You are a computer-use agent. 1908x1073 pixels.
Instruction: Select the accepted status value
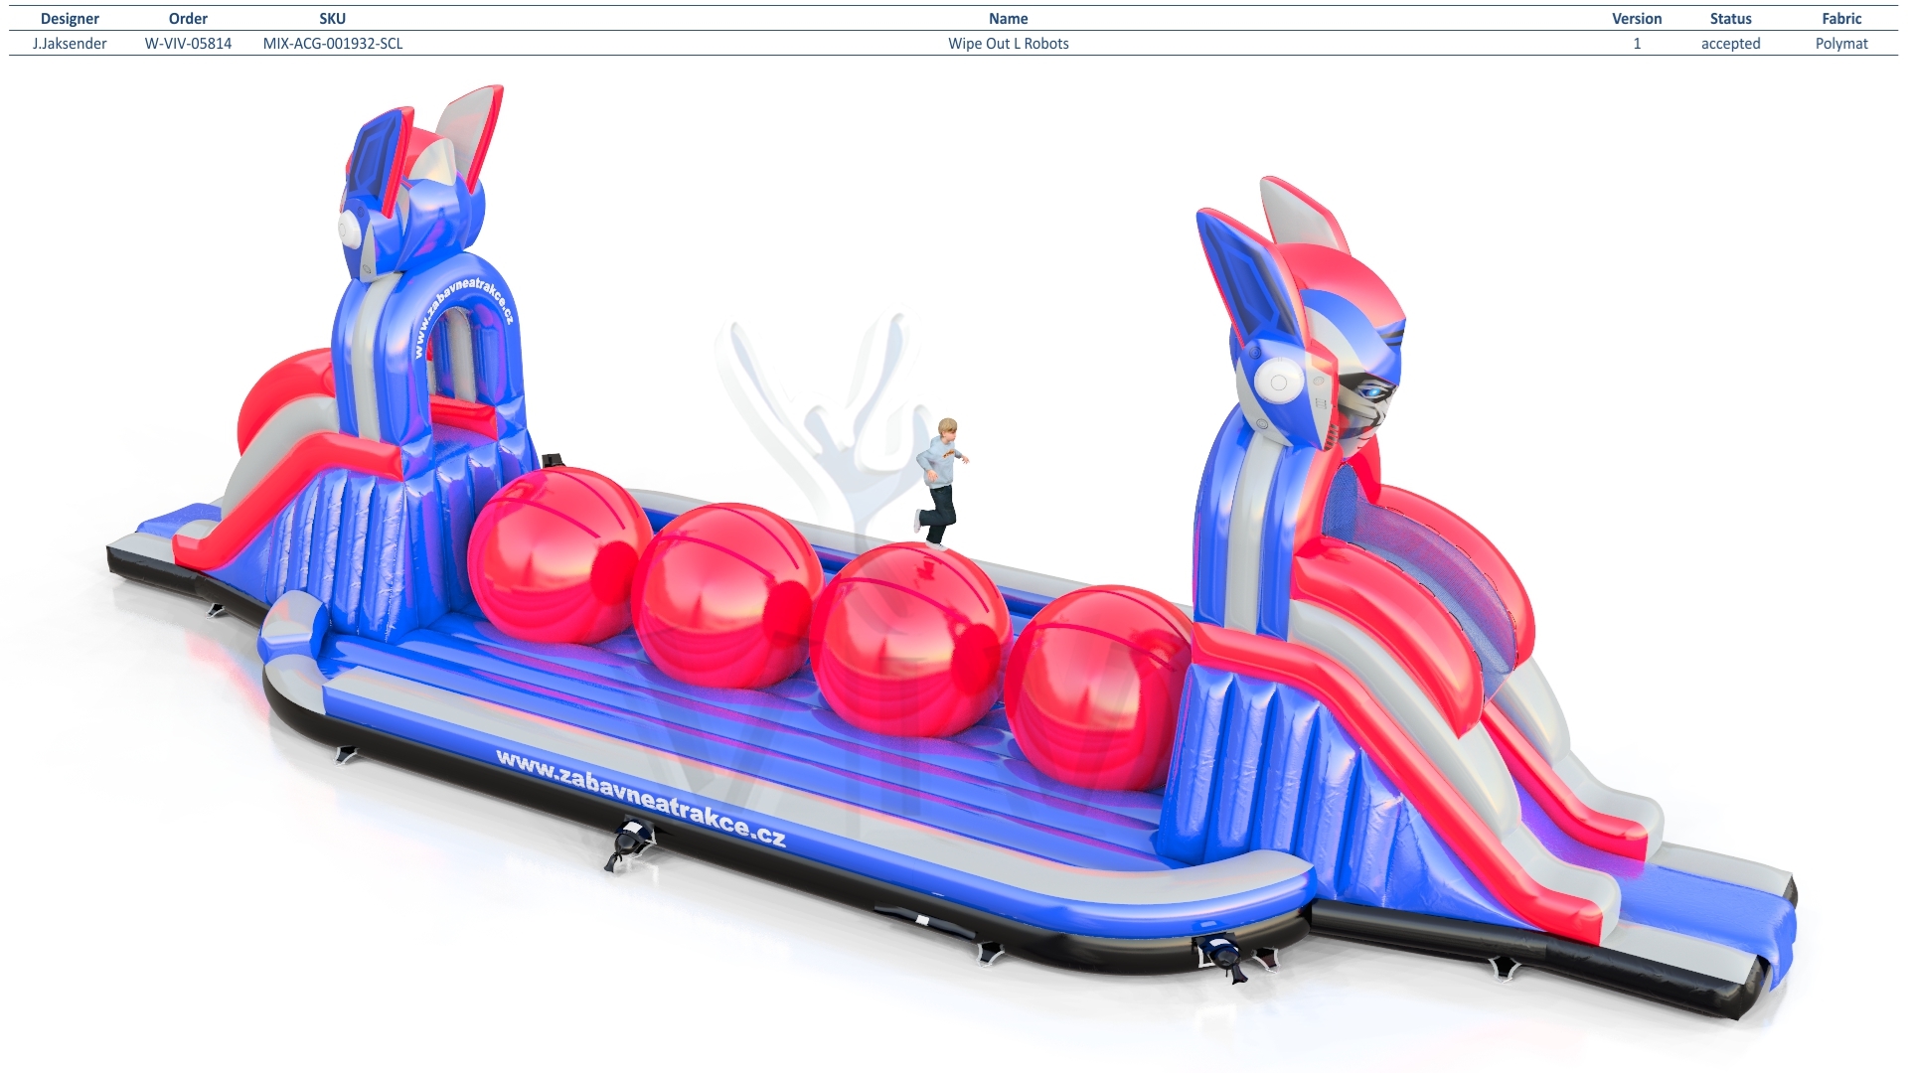1730,44
